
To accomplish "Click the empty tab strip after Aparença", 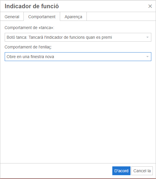I will tap(121, 16).
